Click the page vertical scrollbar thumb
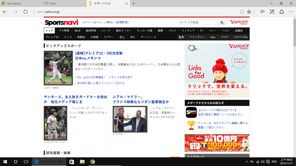This screenshot has height=166, width=296. point(294,32)
